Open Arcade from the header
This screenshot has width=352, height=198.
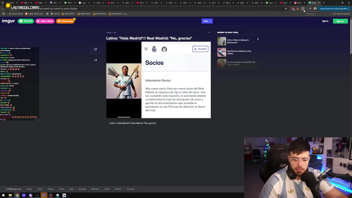[x=65, y=21]
